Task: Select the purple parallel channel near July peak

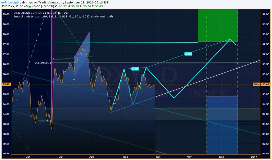Action: 82,54
